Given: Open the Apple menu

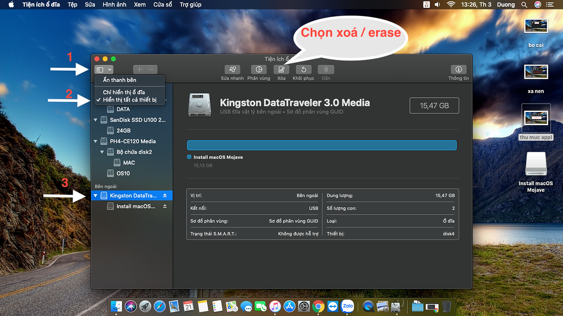Looking at the screenshot, I should 11,5.
